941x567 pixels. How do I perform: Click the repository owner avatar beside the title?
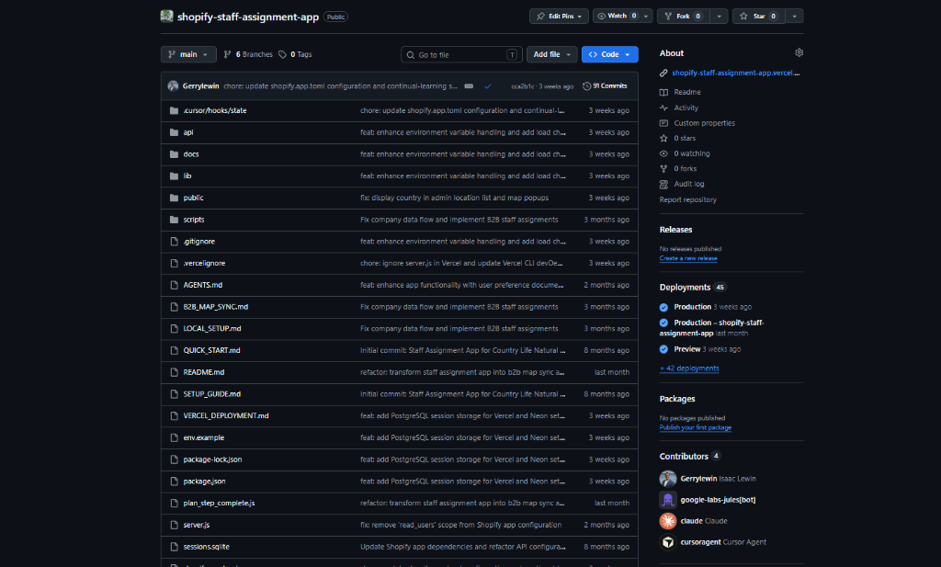pos(167,17)
